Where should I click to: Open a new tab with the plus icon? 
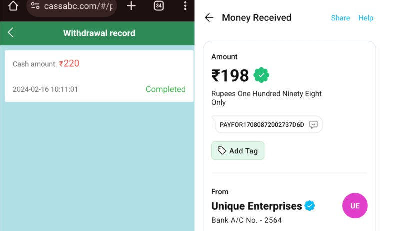[x=131, y=6]
